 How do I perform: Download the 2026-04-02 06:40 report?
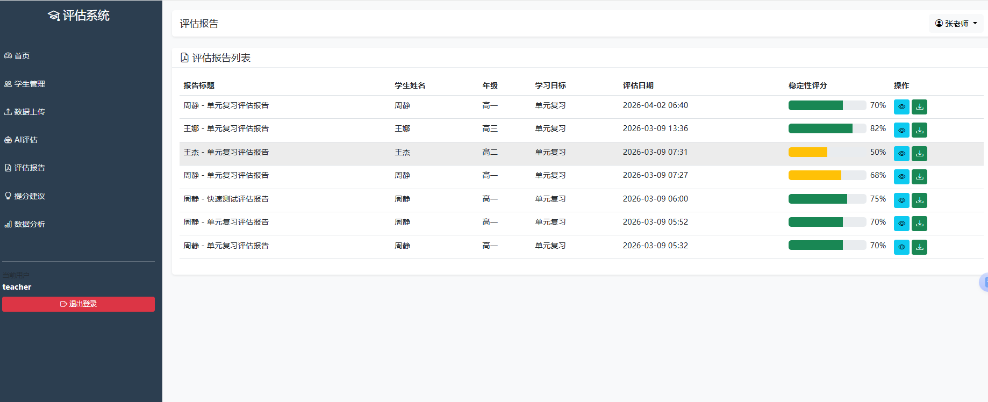[x=919, y=107]
